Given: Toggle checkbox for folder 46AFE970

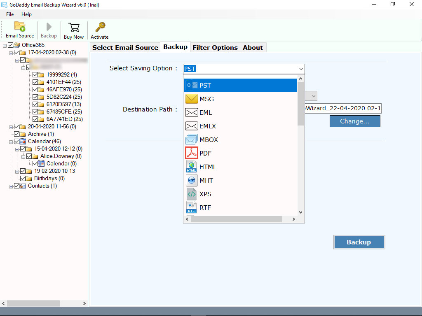Looking at the screenshot, I should coord(35,89).
